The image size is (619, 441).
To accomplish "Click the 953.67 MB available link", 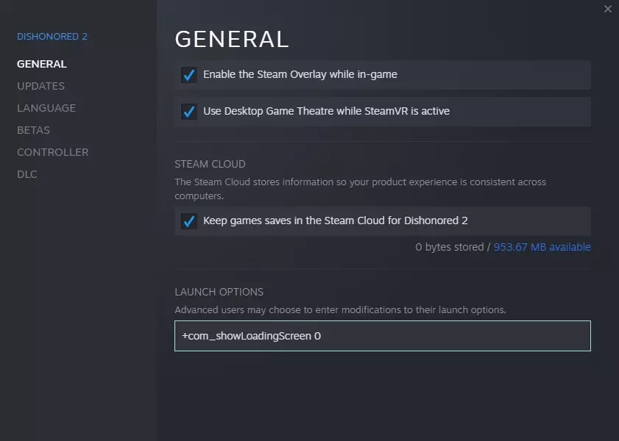I will (x=542, y=247).
